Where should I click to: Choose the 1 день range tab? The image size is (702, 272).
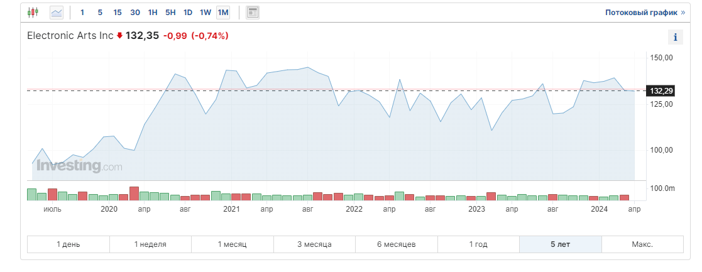(69, 244)
